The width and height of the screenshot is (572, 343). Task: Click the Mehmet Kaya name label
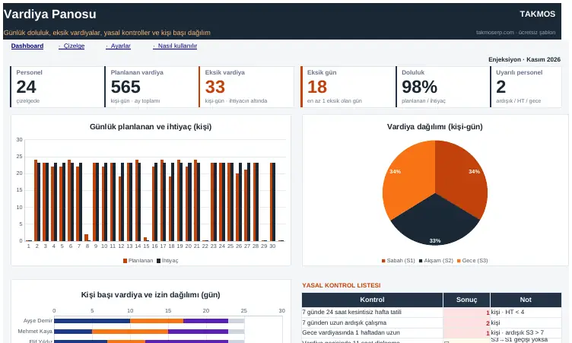click(35, 332)
